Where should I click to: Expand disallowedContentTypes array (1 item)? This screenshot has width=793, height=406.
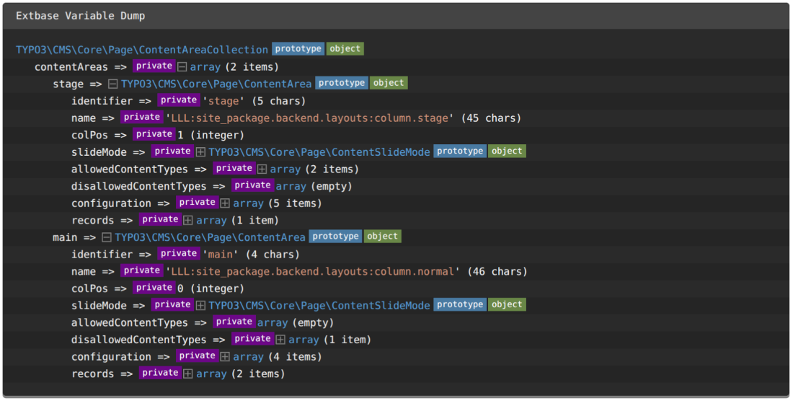click(280, 340)
